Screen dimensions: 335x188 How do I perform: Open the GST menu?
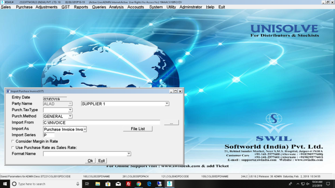point(65,7)
